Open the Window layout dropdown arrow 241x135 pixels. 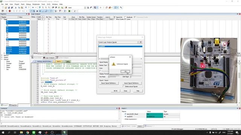117,7
